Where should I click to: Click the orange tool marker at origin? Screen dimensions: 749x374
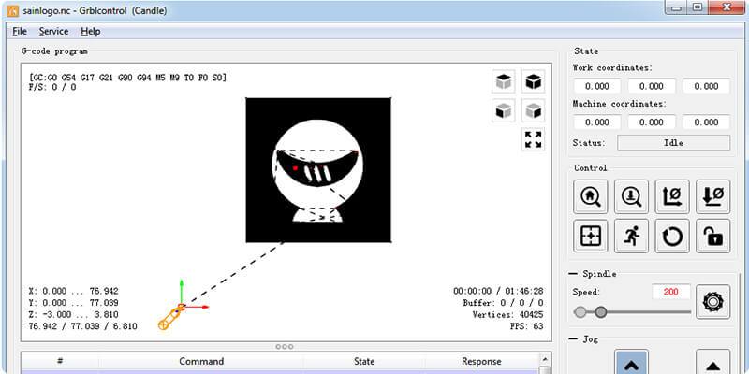point(171,317)
